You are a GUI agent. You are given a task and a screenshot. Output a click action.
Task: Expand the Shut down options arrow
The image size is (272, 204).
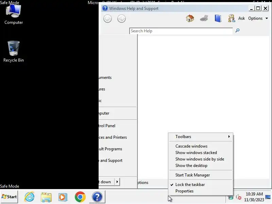117,182
